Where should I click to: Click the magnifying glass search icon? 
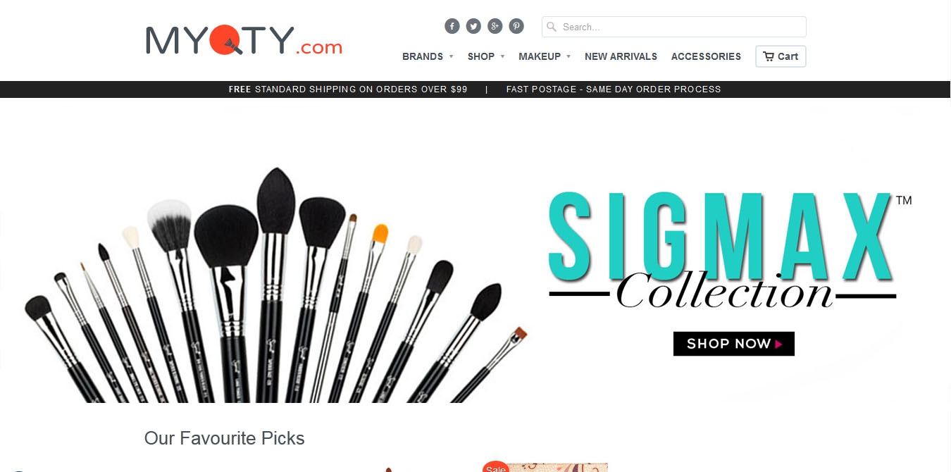click(552, 27)
